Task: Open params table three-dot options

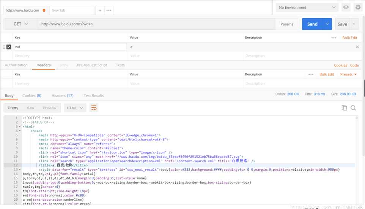Action: coord(334,38)
